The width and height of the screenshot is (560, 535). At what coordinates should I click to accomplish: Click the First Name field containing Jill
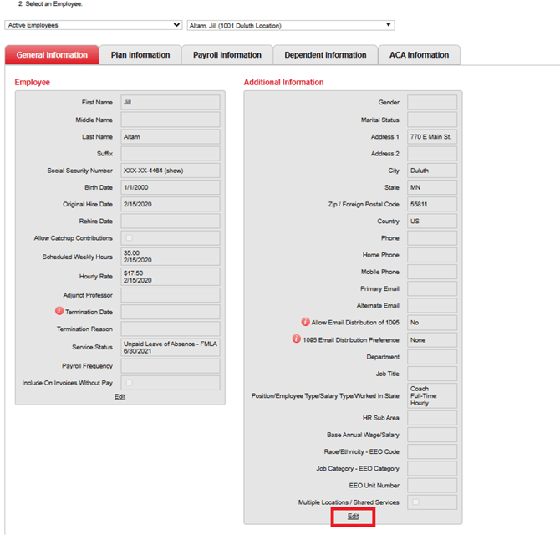tap(170, 102)
